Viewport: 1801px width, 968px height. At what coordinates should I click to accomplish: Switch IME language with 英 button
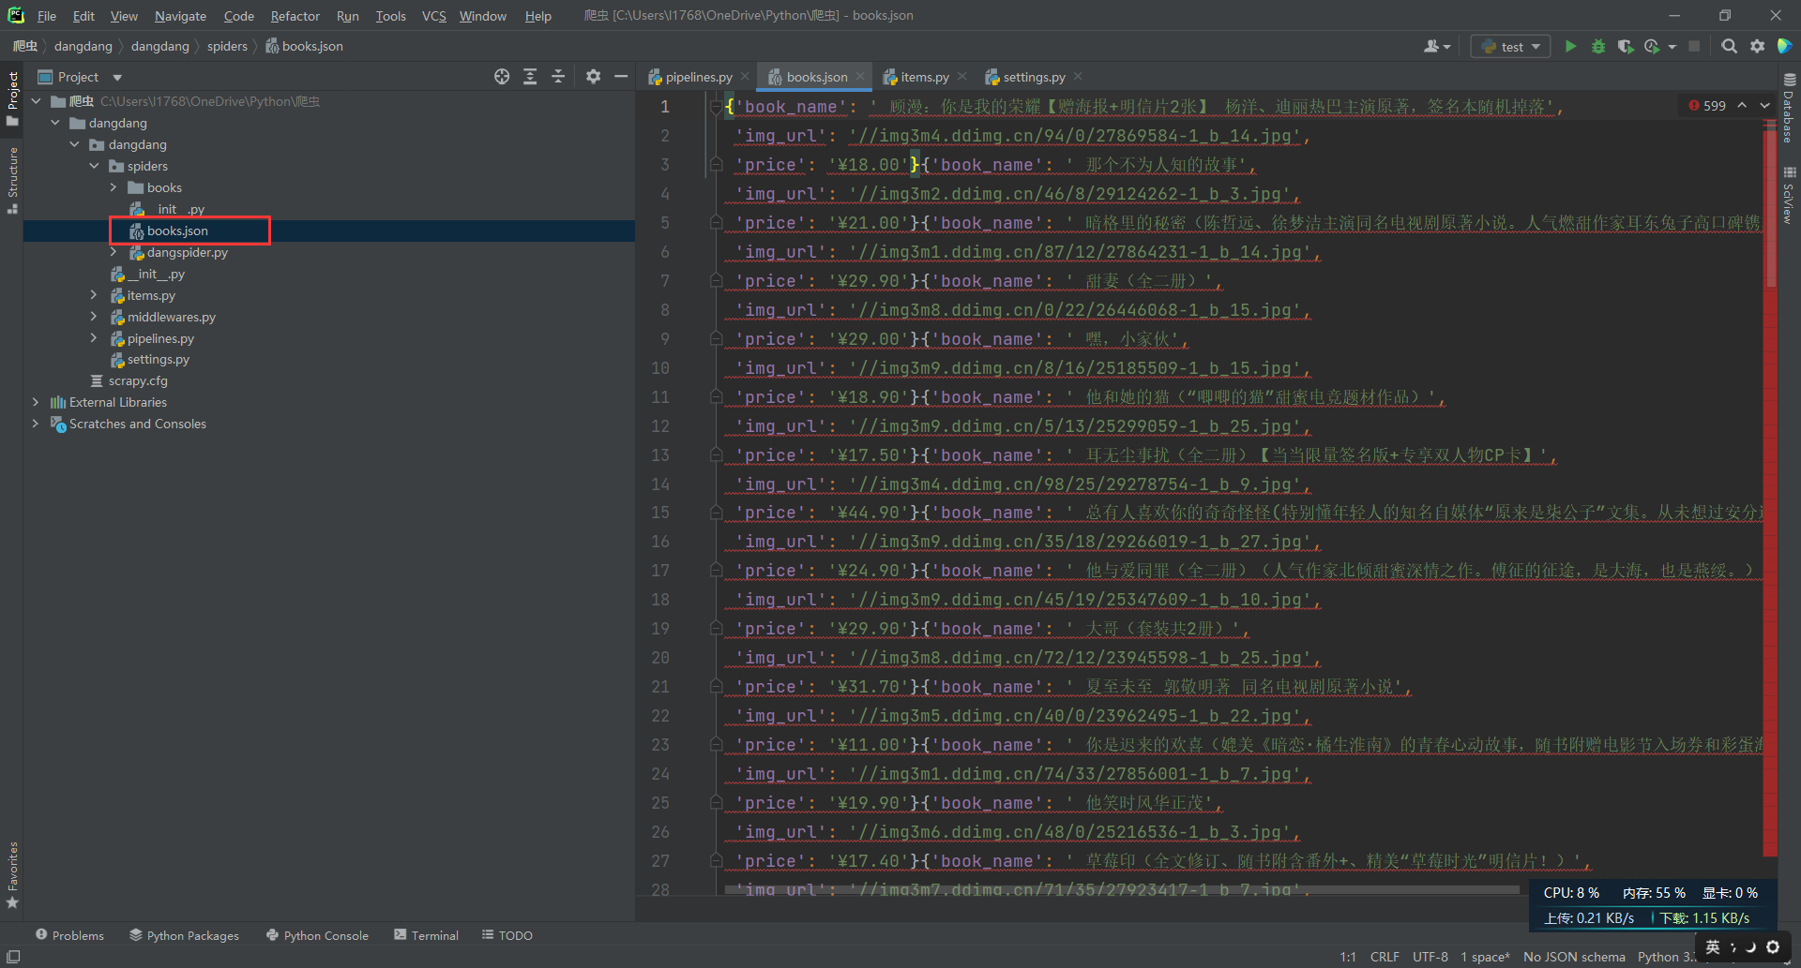pyautogui.click(x=1713, y=947)
